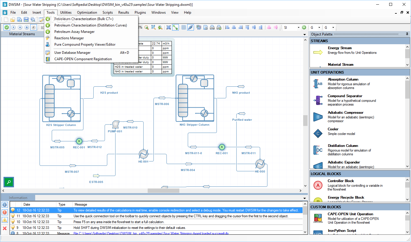
Task: Click the PUMP-001 pump object on flowsheet
Action: 115,124
